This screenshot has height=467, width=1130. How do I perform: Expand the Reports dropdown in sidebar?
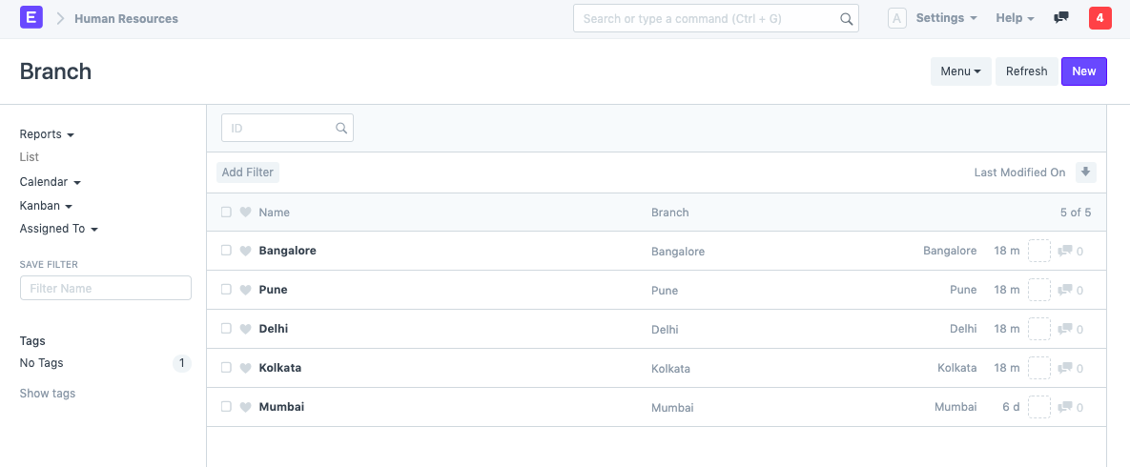[x=47, y=134]
